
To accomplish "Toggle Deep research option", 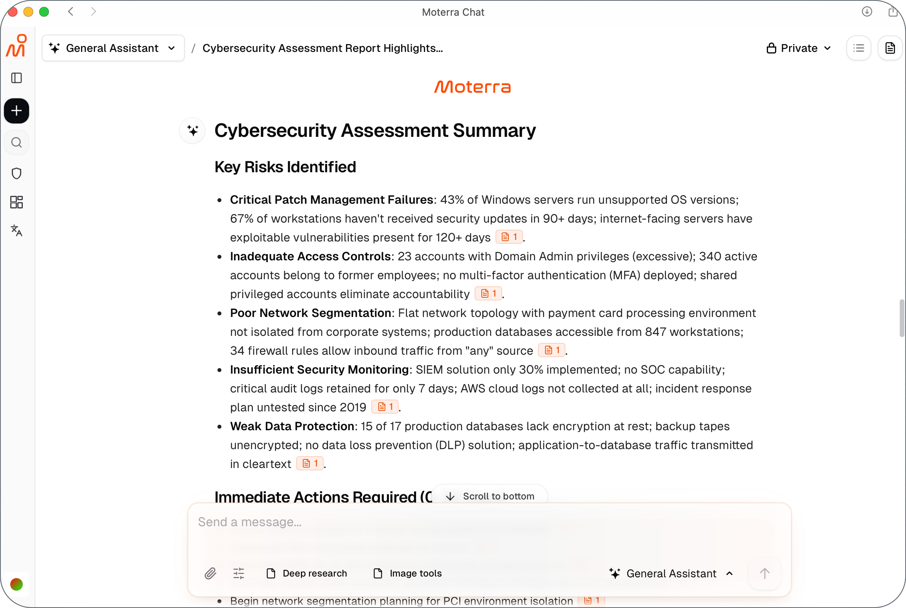I will point(307,573).
